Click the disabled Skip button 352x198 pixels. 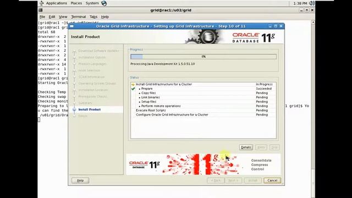pos(274,147)
